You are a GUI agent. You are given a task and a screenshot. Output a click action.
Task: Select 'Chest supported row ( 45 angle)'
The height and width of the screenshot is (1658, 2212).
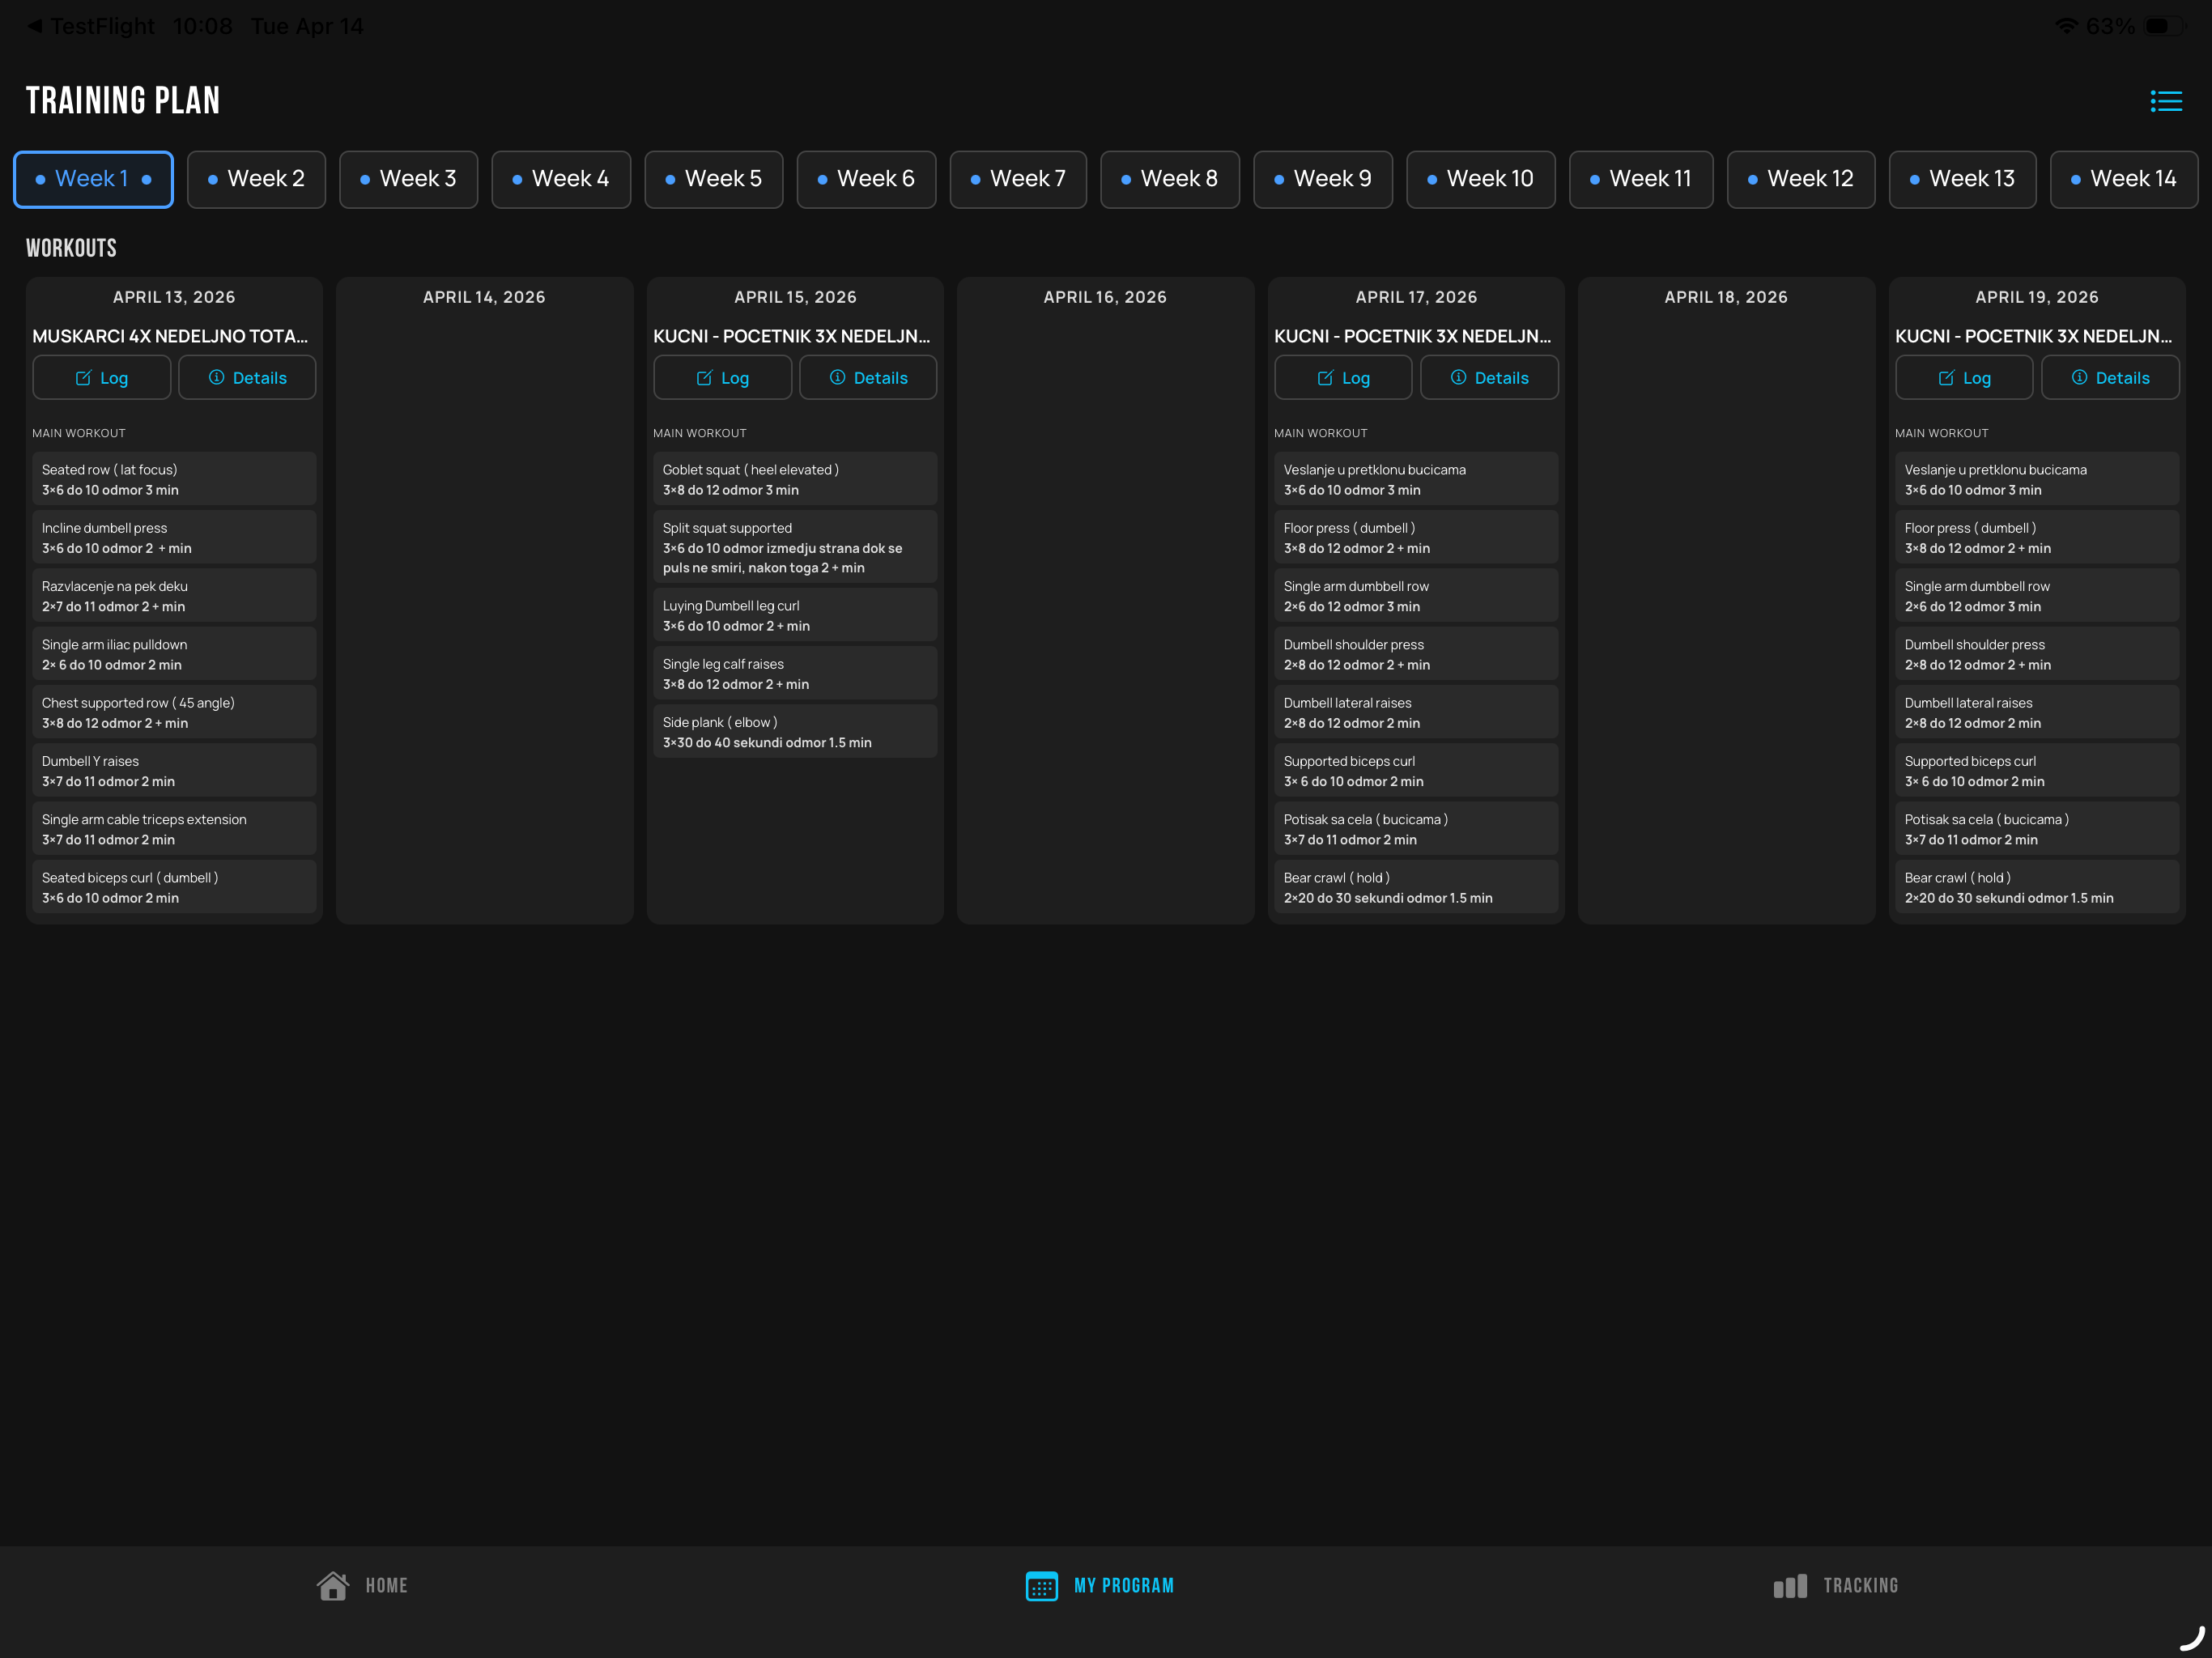pos(174,712)
